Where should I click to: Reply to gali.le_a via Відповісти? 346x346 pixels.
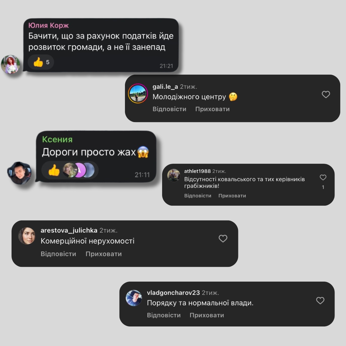tap(169, 109)
